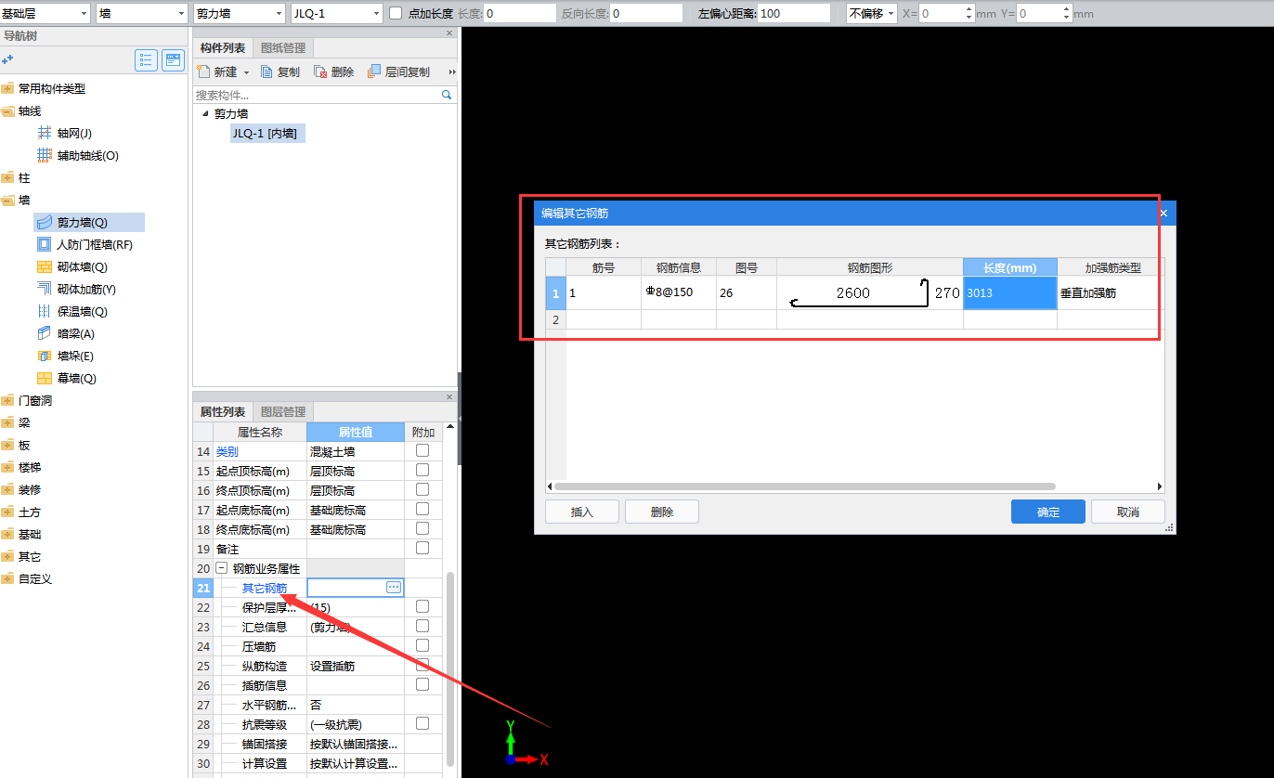1274x778 pixels.
Task: Select 墙垛(E) item
Action: click(65, 357)
